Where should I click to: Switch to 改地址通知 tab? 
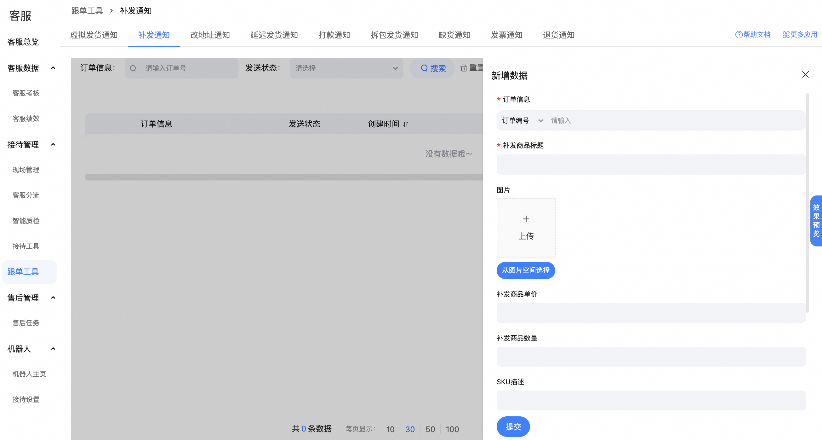click(x=210, y=35)
